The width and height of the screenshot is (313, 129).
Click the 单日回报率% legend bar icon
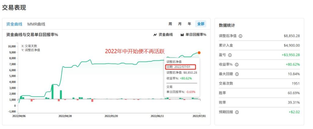[182, 35]
